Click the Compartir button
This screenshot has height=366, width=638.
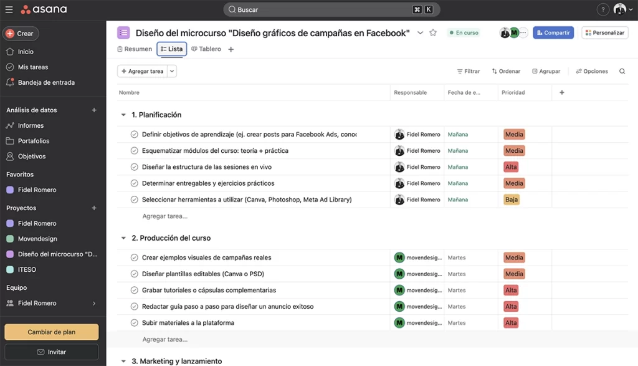pyautogui.click(x=553, y=33)
